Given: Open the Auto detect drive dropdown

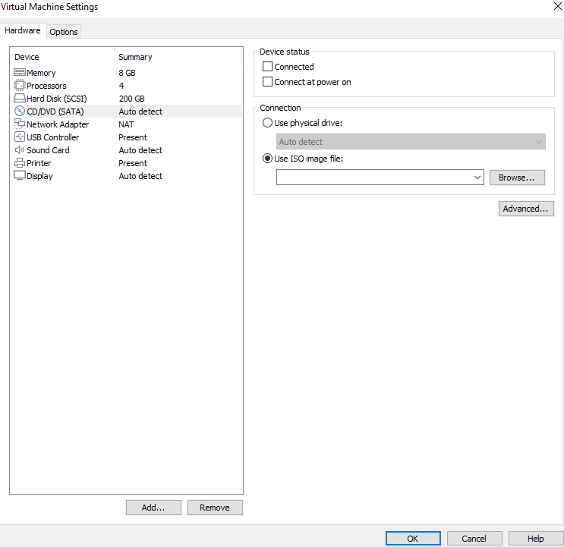Looking at the screenshot, I should click(x=411, y=142).
